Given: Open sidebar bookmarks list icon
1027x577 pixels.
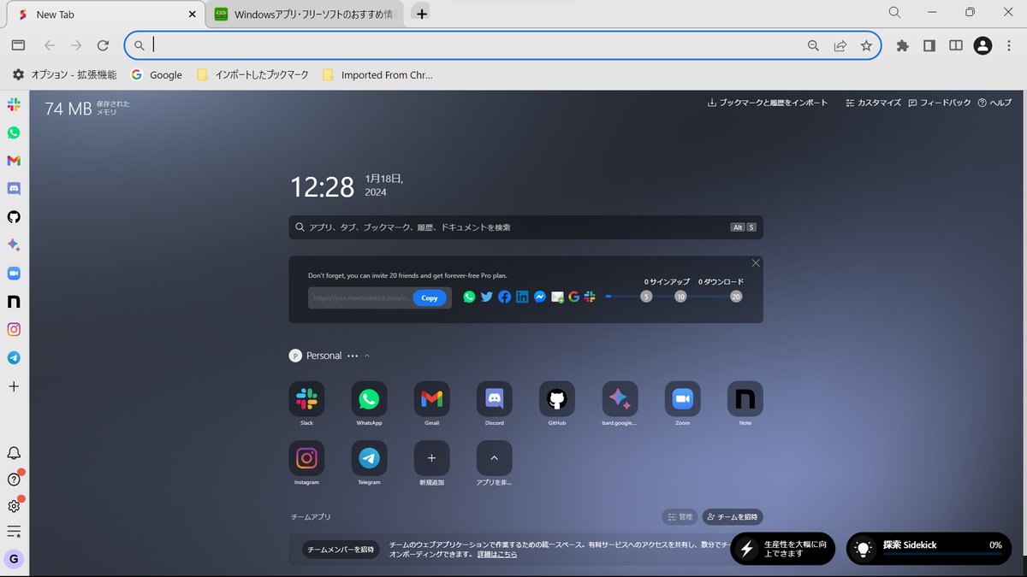Looking at the screenshot, I should 14,532.
